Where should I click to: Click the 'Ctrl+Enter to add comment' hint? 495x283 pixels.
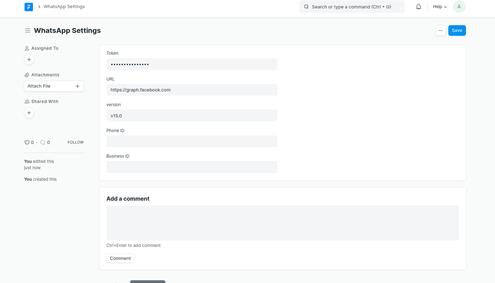pyautogui.click(x=134, y=246)
